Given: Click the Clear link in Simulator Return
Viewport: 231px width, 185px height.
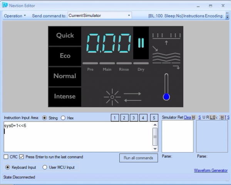Looking at the screenshot, I should pos(187,117).
